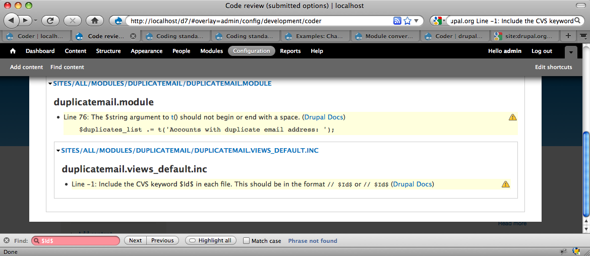Click the search magnifier icon
The image size is (590, 256).
click(578, 21)
